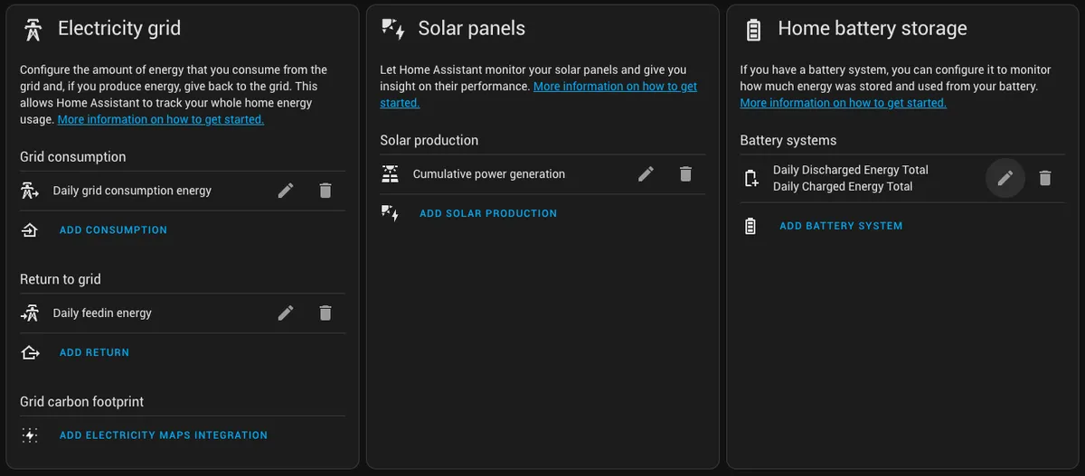Image resolution: width=1085 pixels, height=476 pixels.
Task: Delete Cumulative power generation solar source
Action: click(x=685, y=174)
